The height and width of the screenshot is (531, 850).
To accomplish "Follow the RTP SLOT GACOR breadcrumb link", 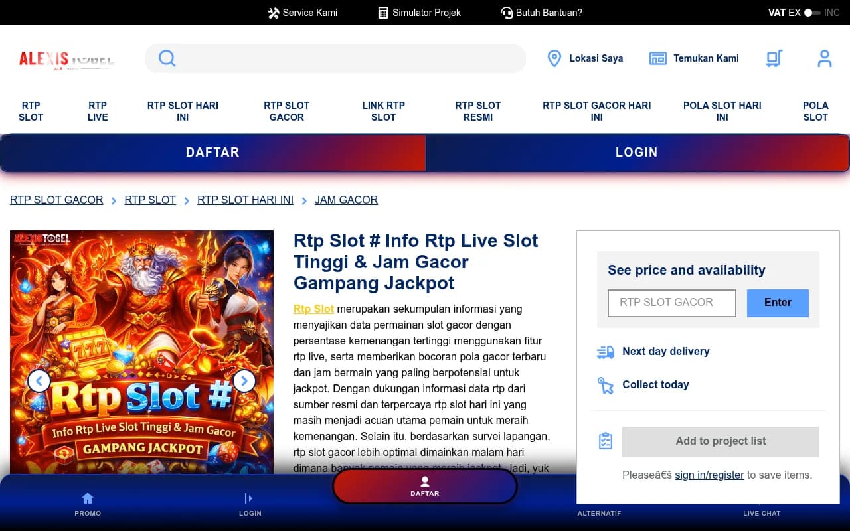I will click(56, 200).
